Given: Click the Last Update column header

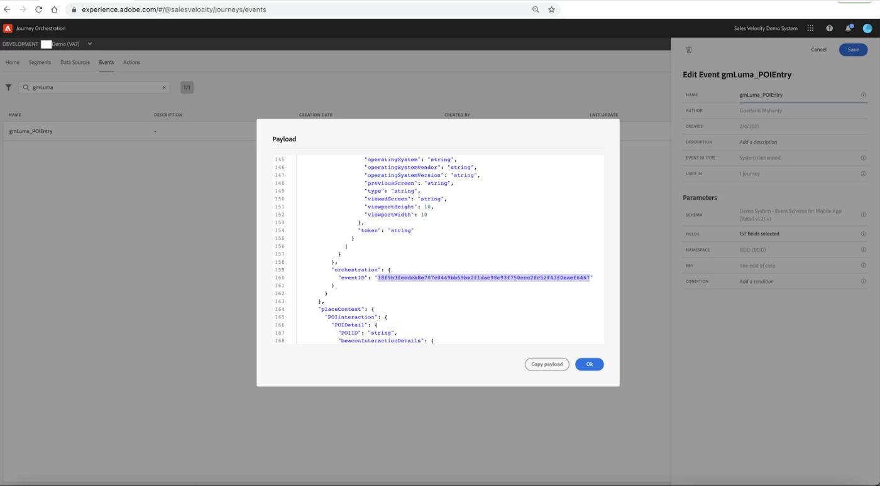Looking at the screenshot, I should click(x=603, y=115).
